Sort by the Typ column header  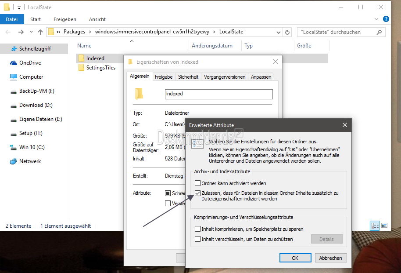click(248, 46)
